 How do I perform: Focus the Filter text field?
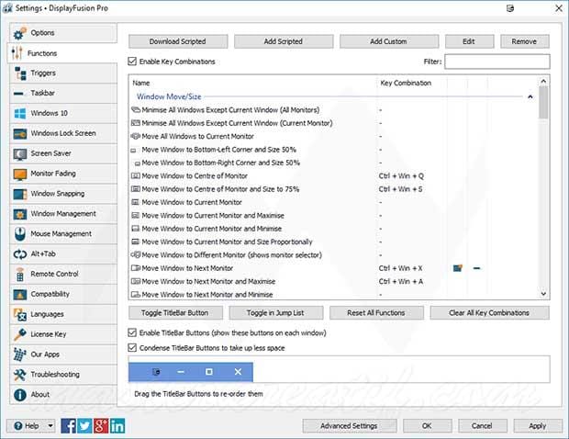pyautogui.click(x=497, y=62)
